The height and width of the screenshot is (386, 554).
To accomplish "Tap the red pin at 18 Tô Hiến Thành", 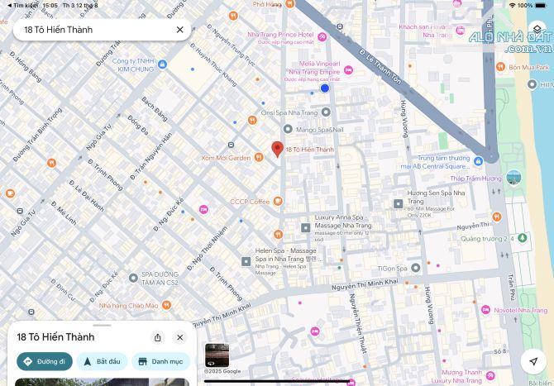I will [277, 149].
